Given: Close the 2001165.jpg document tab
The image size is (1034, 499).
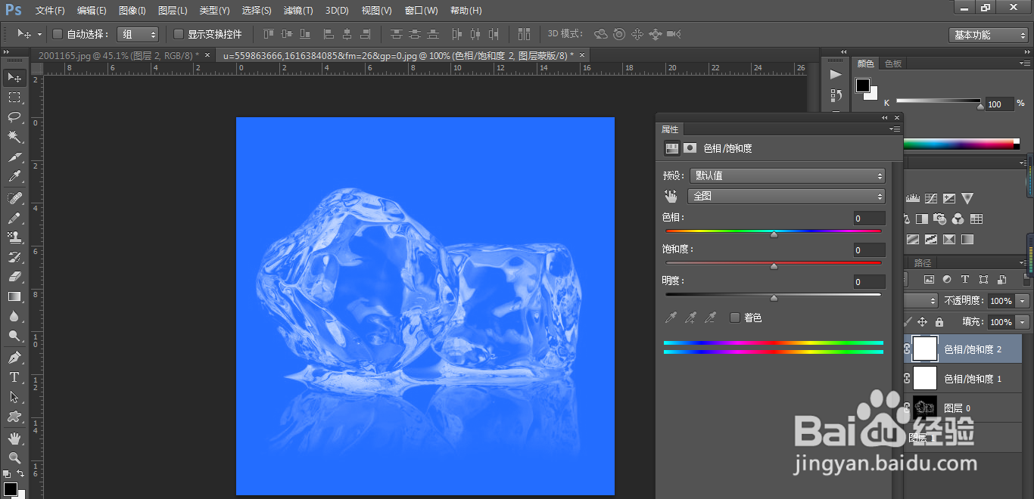Looking at the screenshot, I should (x=207, y=55).
